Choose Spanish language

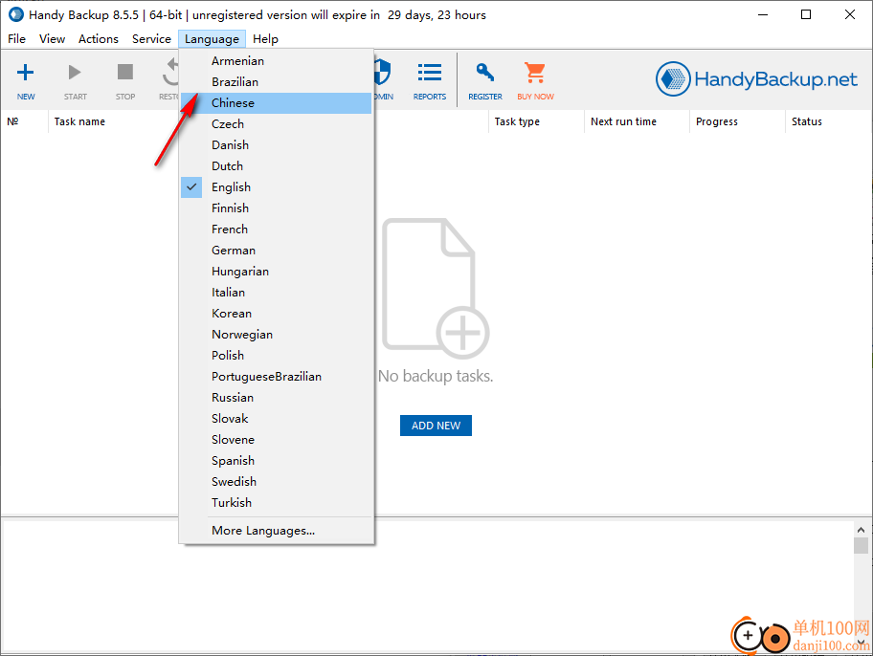[276, 461]
